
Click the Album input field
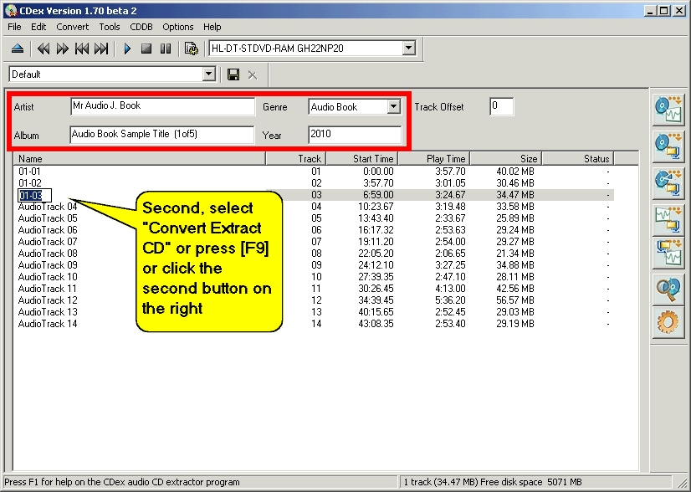click(x=161, y=135)
